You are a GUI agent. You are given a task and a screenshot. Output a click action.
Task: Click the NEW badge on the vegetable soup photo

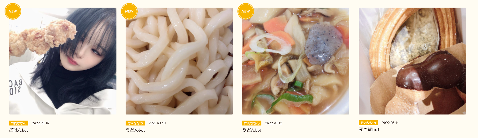coord(246,11)
